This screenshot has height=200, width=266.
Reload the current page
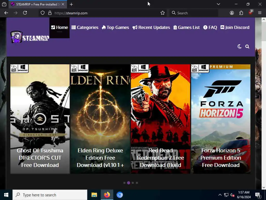point(25,13)
